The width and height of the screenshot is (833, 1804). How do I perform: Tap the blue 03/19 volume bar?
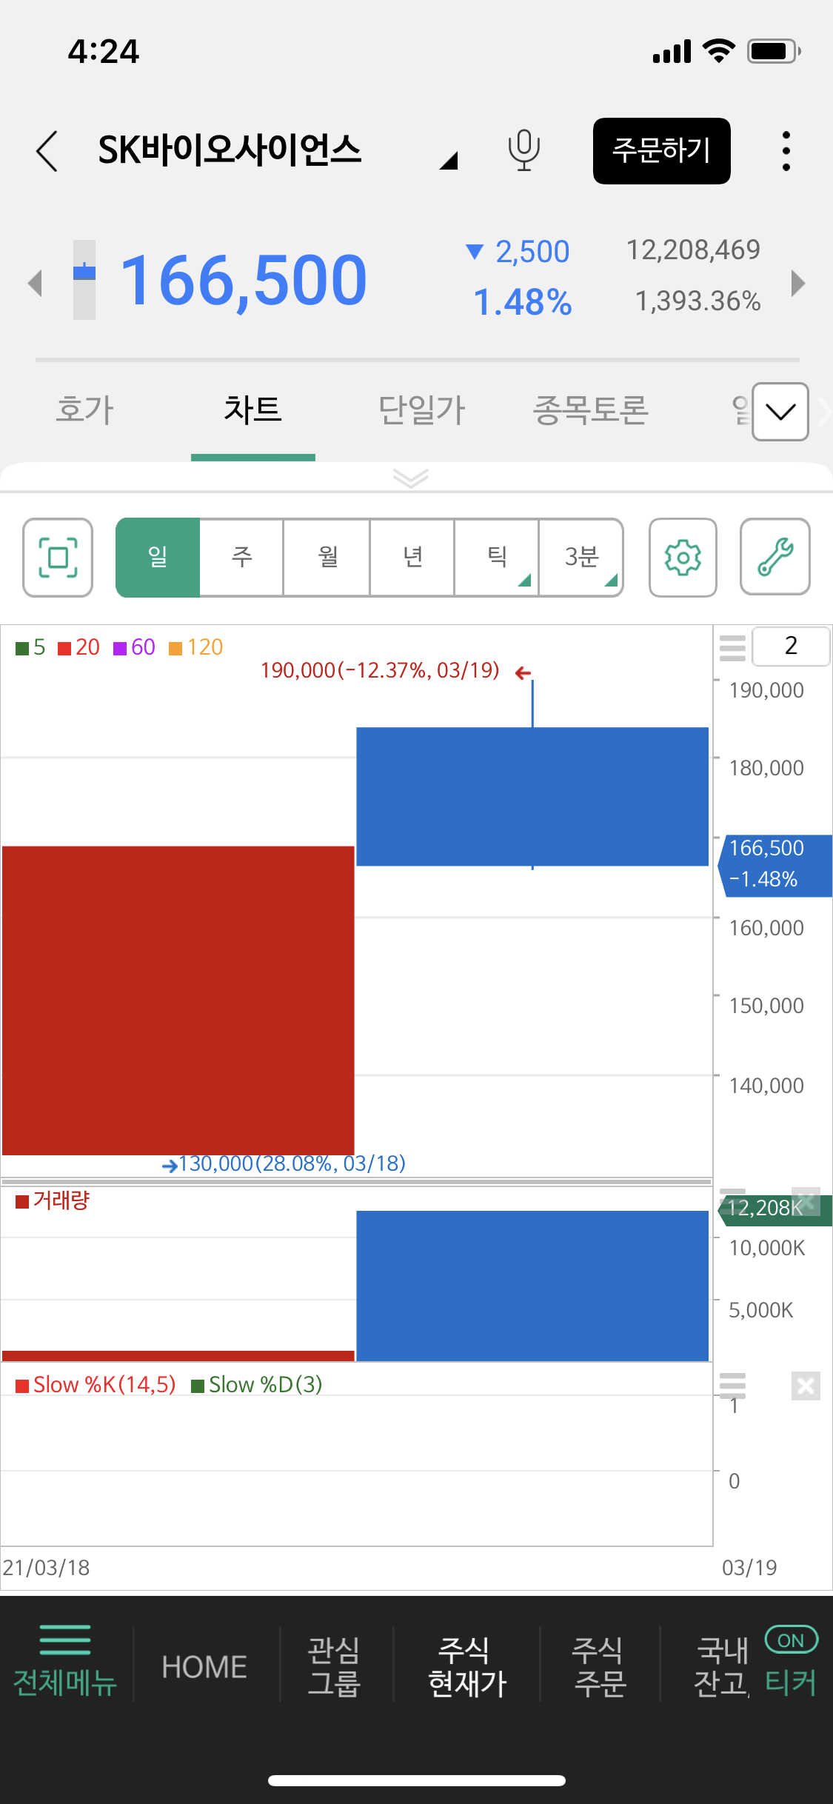pyautogui.click(x=532, y=1286)
